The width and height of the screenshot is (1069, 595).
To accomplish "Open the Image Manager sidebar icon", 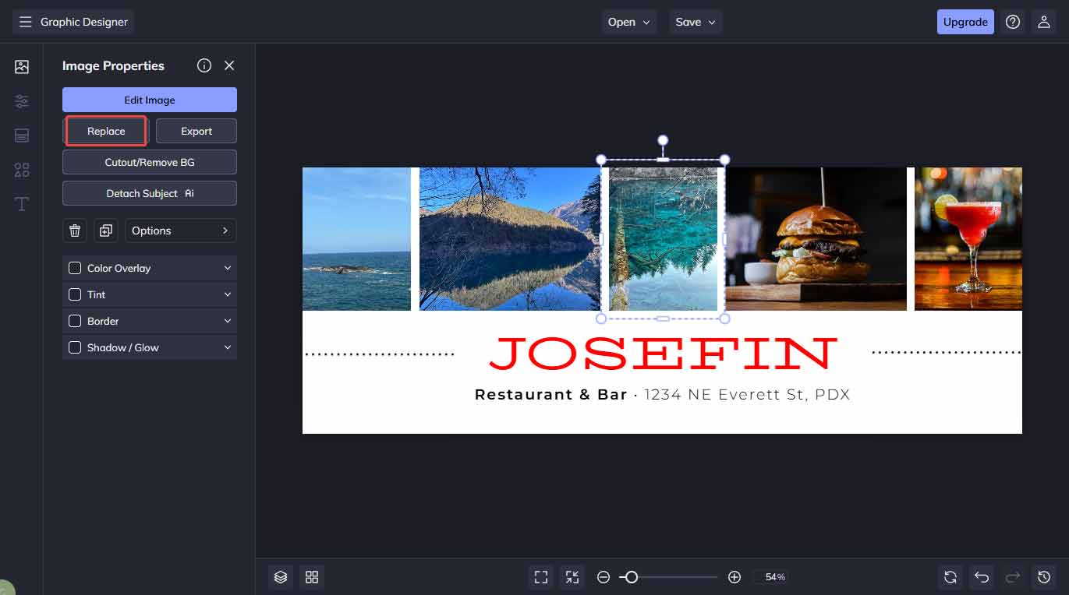I will point(22,67).
